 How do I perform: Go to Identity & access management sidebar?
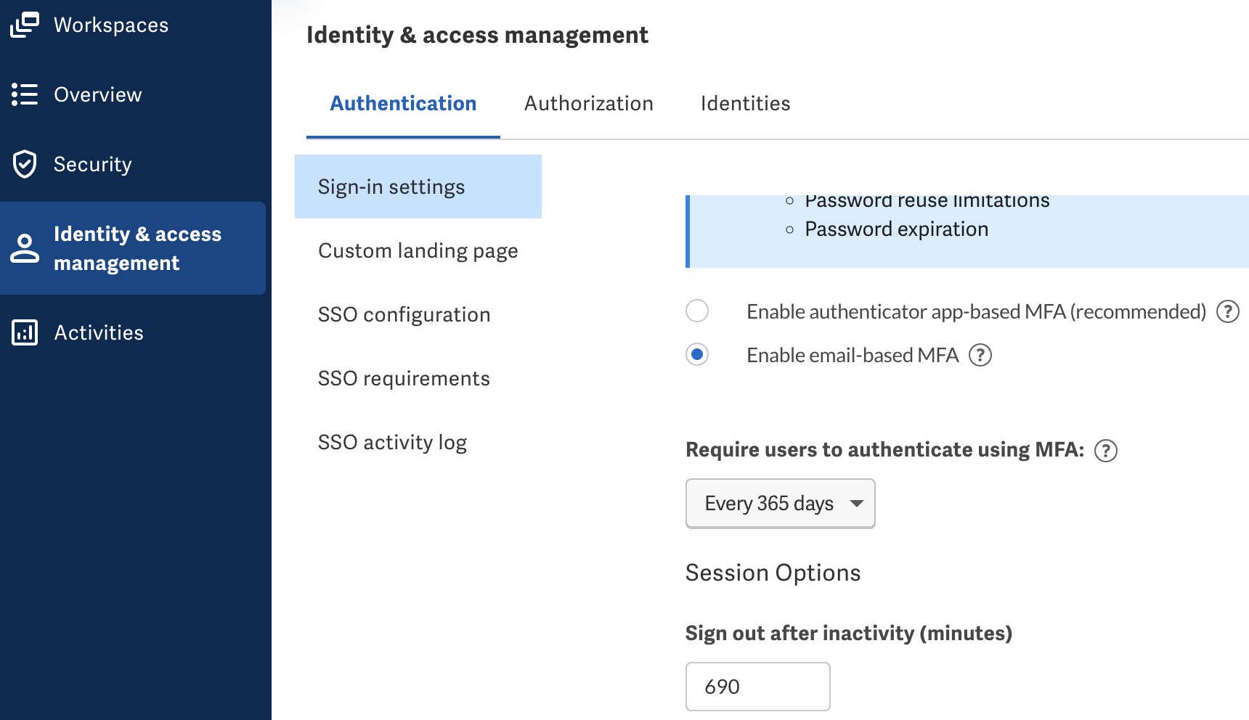133,248
